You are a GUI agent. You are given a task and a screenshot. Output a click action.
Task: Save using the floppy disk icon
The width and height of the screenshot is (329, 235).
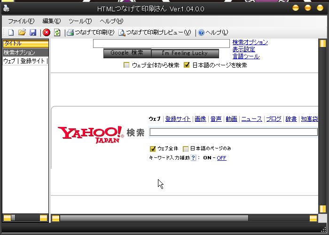click(33, 32)
